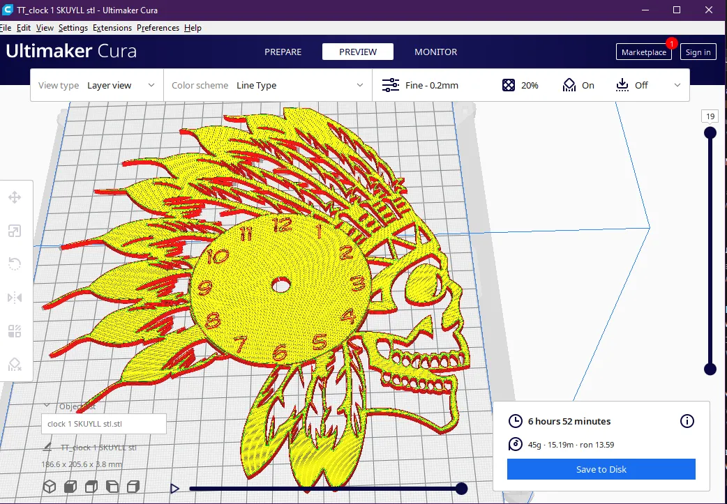This screenshot has height=504, width=727.
Task: Open the Extensions menu
Action: point(112,28)
